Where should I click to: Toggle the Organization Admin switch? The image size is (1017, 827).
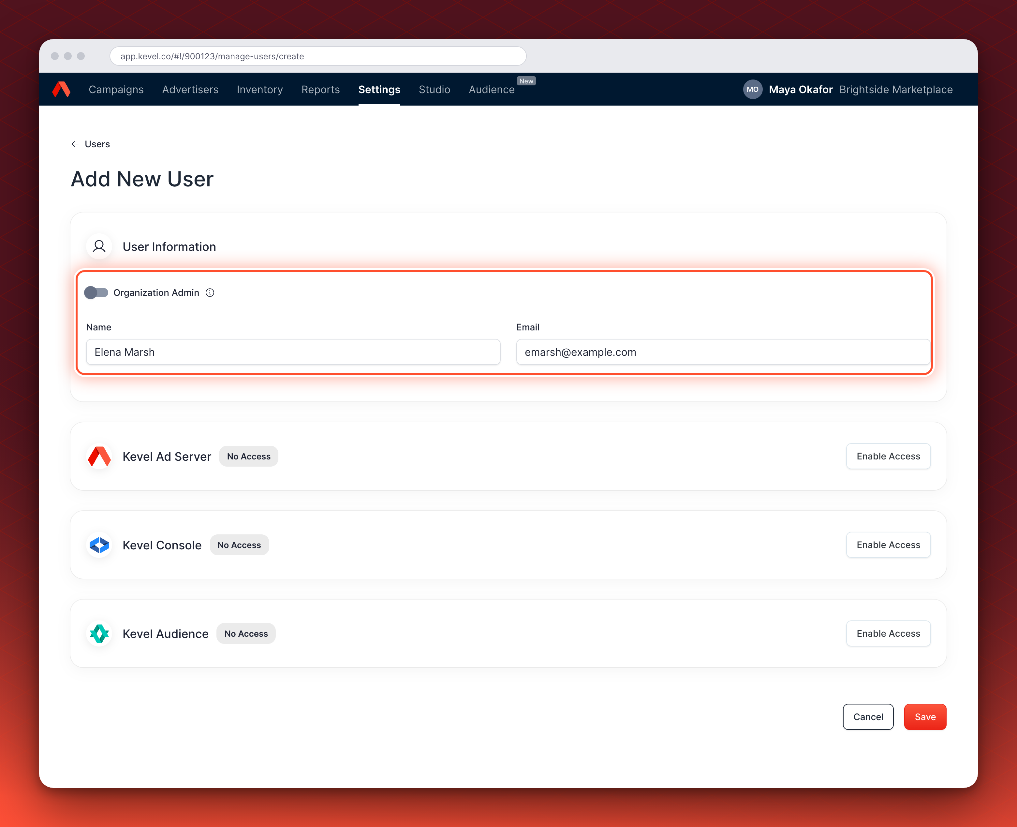click(x=96, y=293)
